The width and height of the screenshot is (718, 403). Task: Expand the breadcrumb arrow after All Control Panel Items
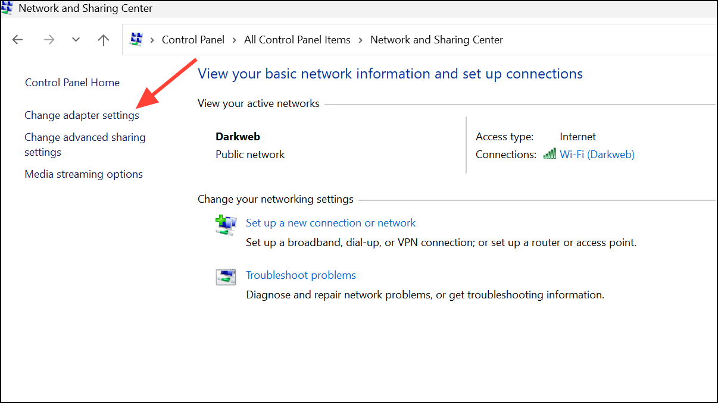[360, 39]
